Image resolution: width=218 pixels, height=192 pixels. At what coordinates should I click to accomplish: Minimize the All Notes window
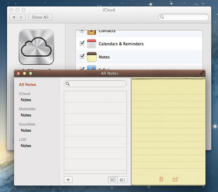coord(24,73)
